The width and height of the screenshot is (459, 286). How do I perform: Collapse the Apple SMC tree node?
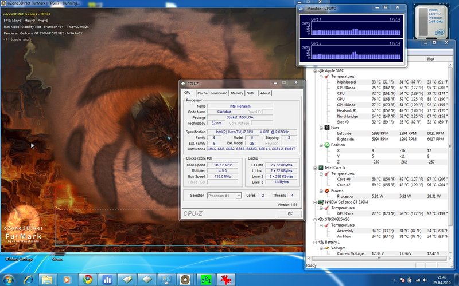314,70
